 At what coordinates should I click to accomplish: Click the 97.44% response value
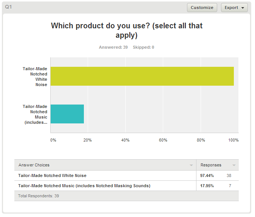207,175
